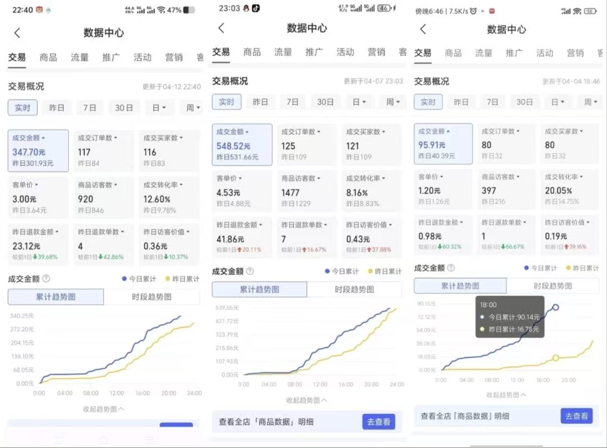Select 7日 period in 23:03 screen

[x=293, y=102]
